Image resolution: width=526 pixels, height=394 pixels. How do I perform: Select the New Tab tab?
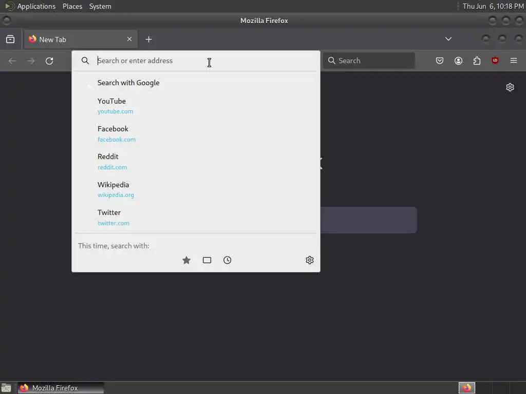click(x=81, y=40)
